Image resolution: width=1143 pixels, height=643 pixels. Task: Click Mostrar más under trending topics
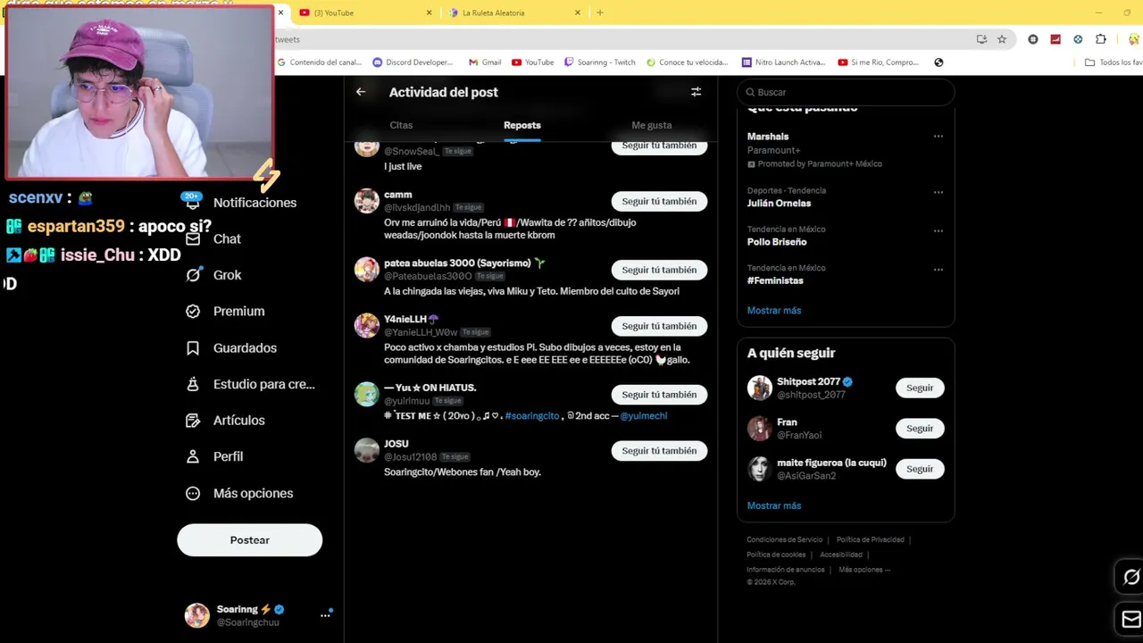(774, 311)
